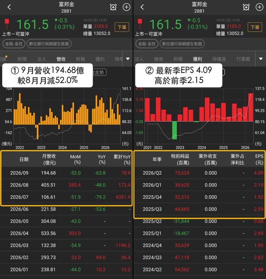Select pre-tax loss value -31,844
Image resolution: width=266 pixels, height=279 pixels.
pyautogui.click(x=181, y=221)
